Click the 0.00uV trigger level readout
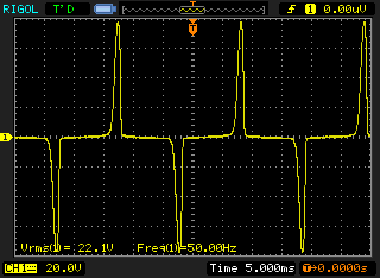The width and height of the screenshot is (380, 278). pyautogui.click(x=344, y=10)
